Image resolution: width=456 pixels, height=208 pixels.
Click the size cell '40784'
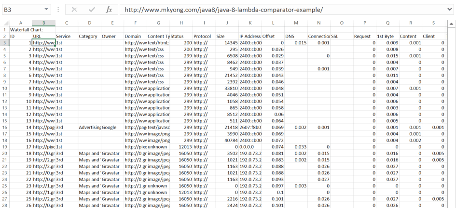[227, 140]
